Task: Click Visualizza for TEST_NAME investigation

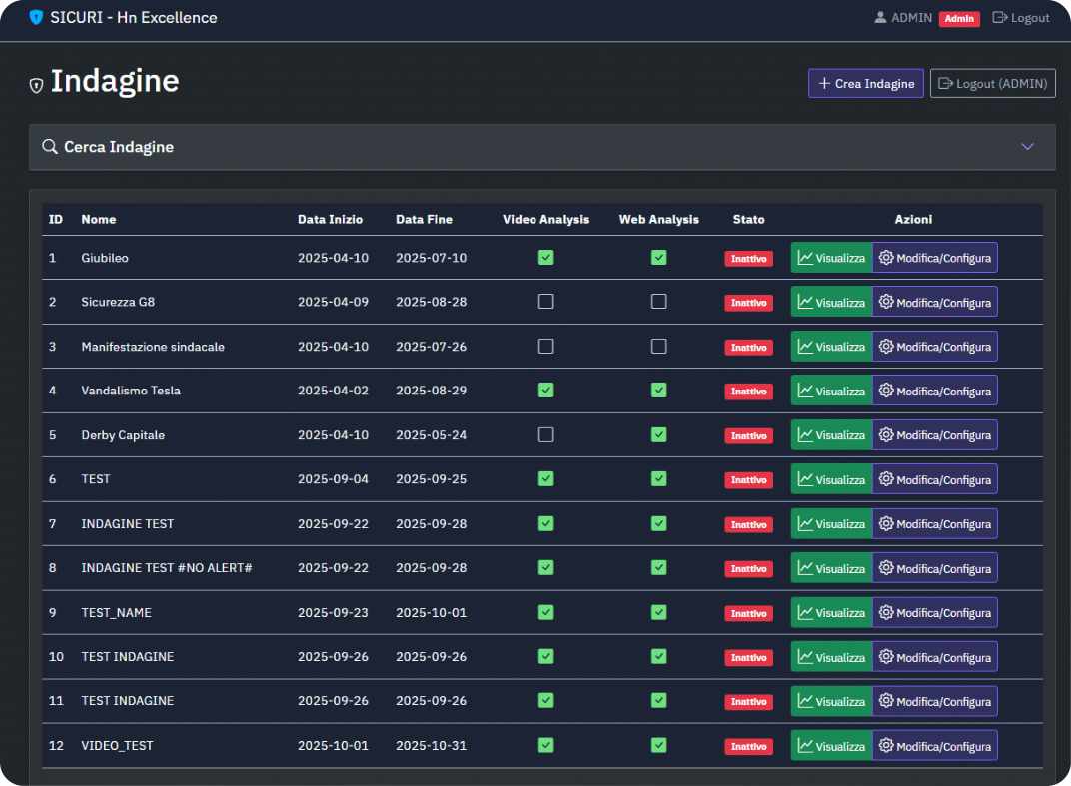Action: 831,613
